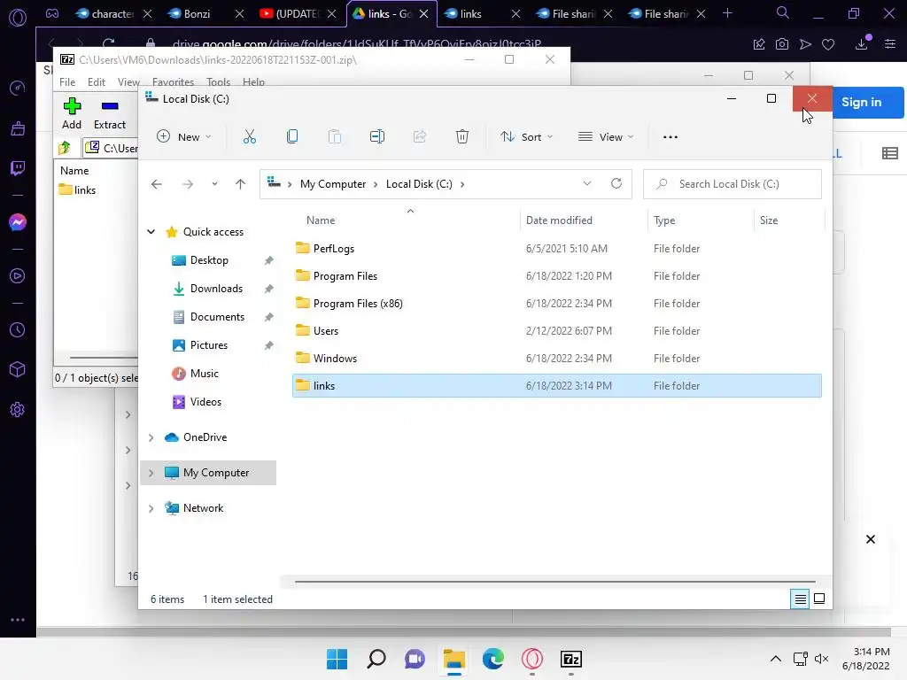Image resolution: width=907 pixels, height=680 pixels.
Task: Click the 7-Zip address path field
Action: tap(111, 148)
